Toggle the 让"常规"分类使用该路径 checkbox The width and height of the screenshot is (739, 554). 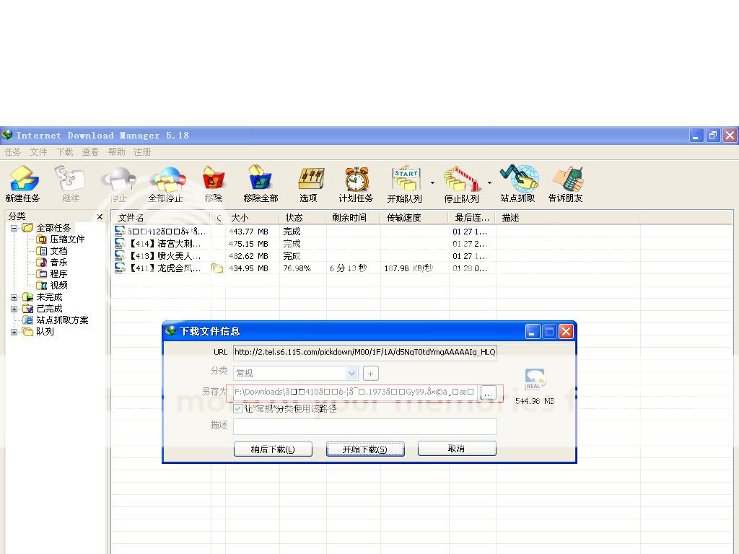coord(238,408)
